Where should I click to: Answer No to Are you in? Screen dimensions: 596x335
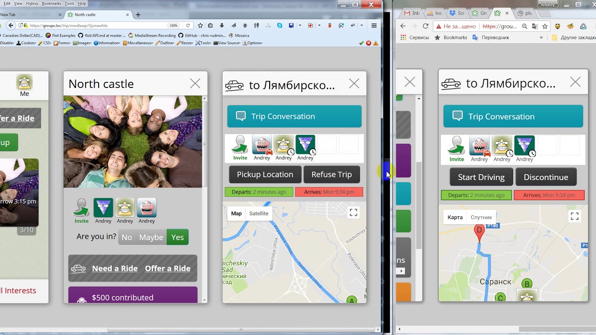click(x=127, y=237)
